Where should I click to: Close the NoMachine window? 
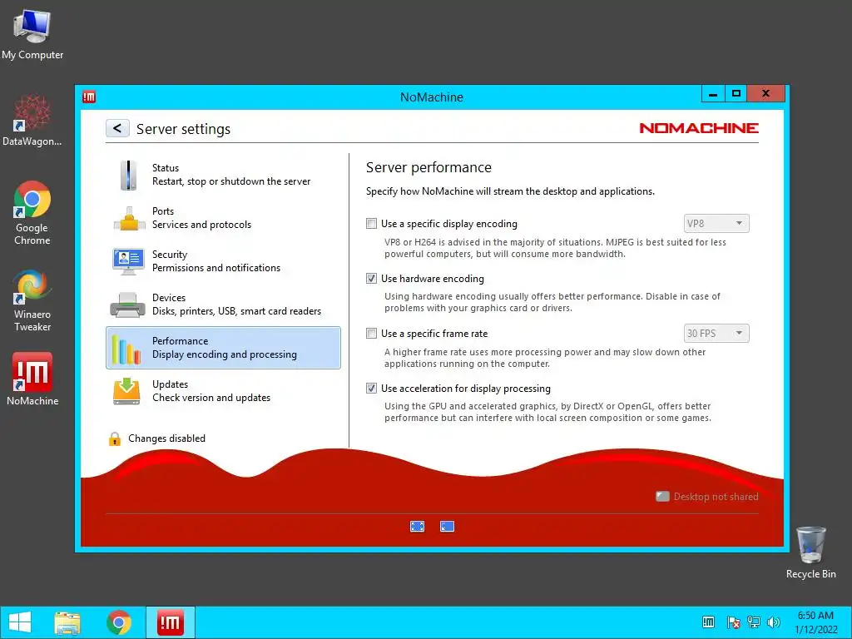pos(766,94)
